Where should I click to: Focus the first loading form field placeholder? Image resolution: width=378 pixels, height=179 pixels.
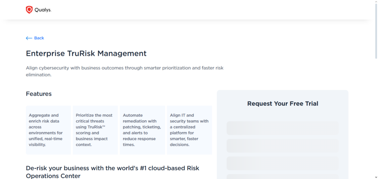(283, 128)
